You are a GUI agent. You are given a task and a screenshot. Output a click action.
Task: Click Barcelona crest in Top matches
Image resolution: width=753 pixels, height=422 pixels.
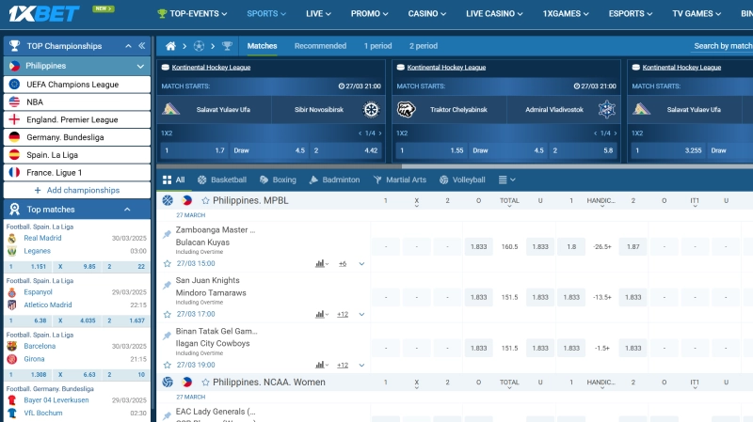click(x=12, y=346)
